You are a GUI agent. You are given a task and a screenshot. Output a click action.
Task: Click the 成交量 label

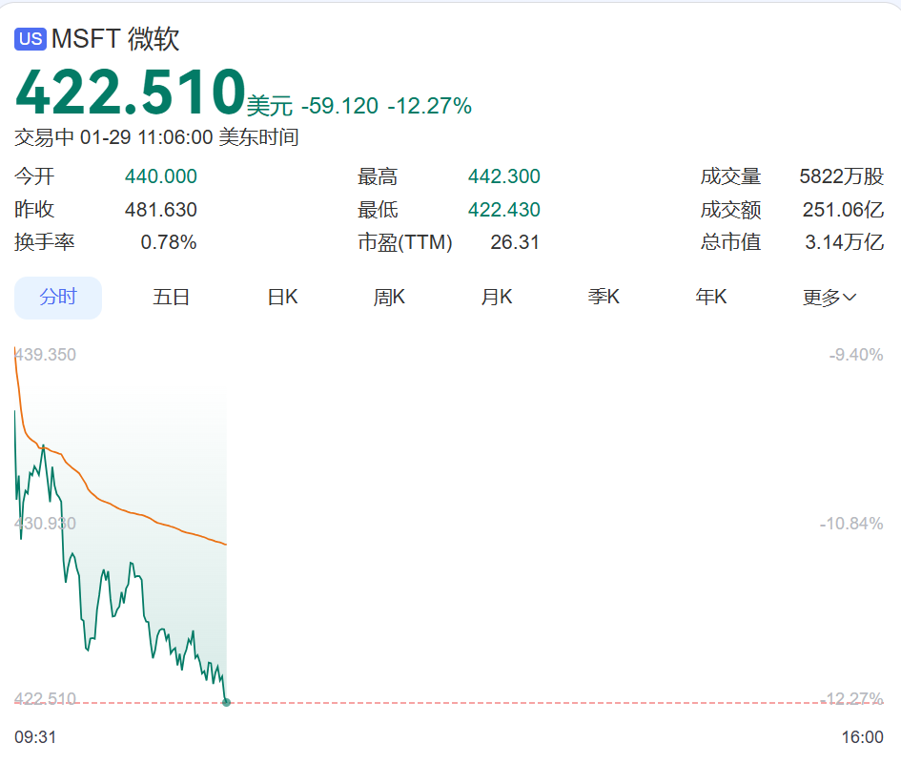pos(730,176)
